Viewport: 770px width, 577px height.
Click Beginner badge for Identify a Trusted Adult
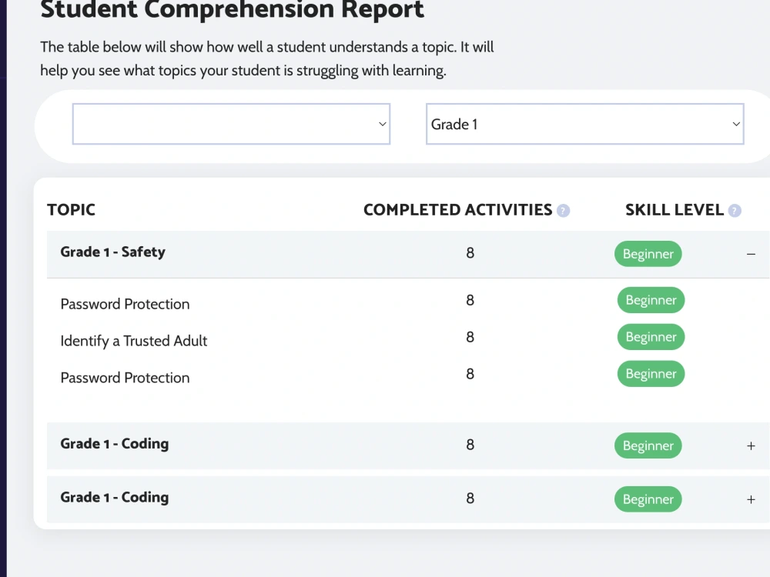pos(651,337)
